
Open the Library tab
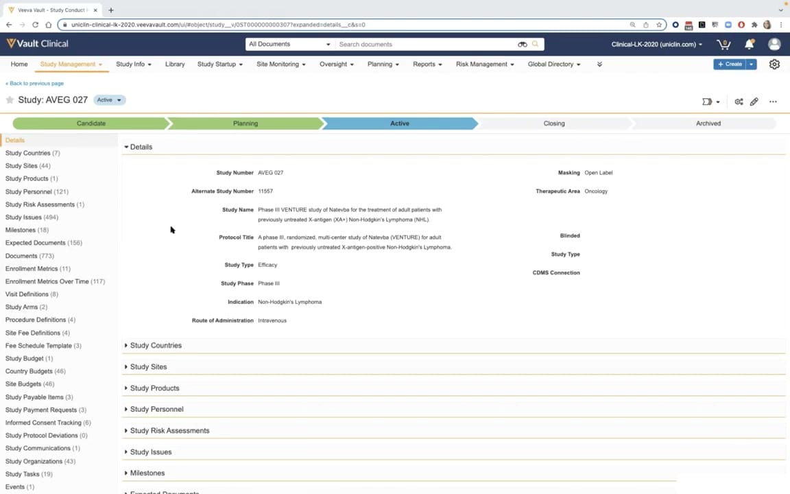pyautogui.click(x=175, y=64)
